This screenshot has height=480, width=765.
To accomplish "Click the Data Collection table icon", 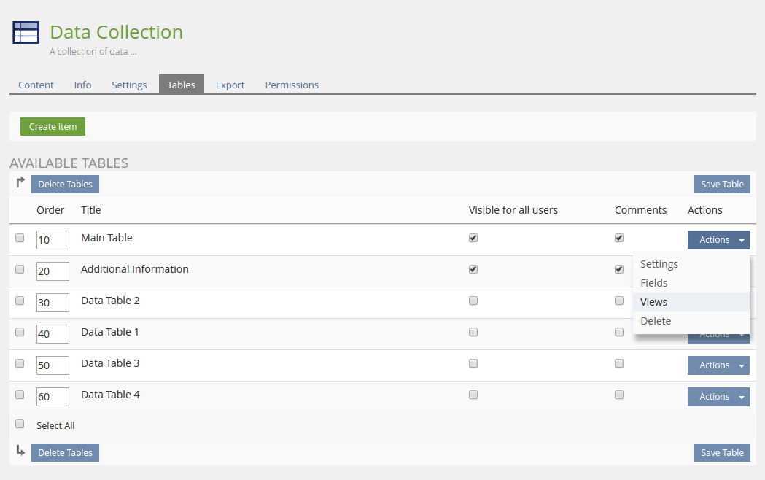I will tap(26, 33).
